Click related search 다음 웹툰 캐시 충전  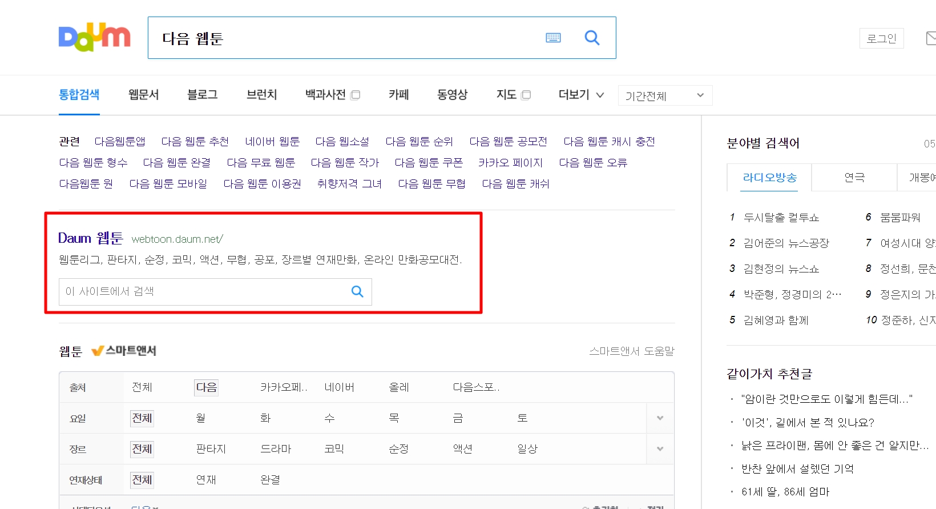pyautogui.click(x=610, y=142)
